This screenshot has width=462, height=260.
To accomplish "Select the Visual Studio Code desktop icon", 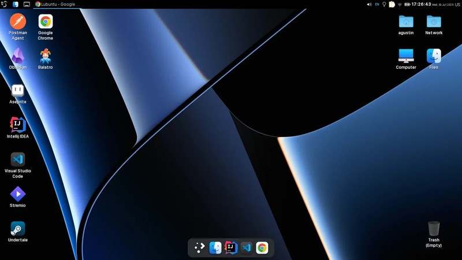I will pos(18,165).
